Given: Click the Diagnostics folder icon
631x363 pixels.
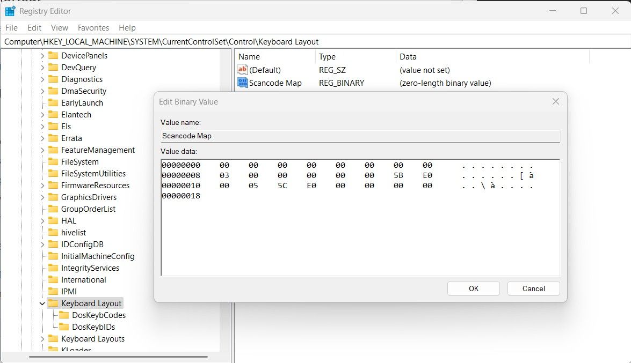Looking at the screenshot, I should 53,79.
